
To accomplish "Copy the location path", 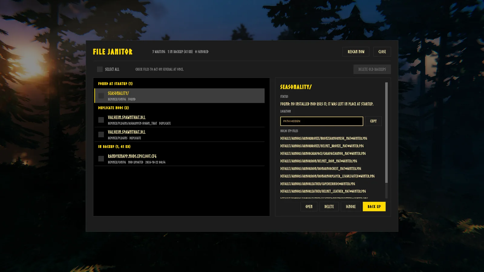I will (x=373, y=121).
